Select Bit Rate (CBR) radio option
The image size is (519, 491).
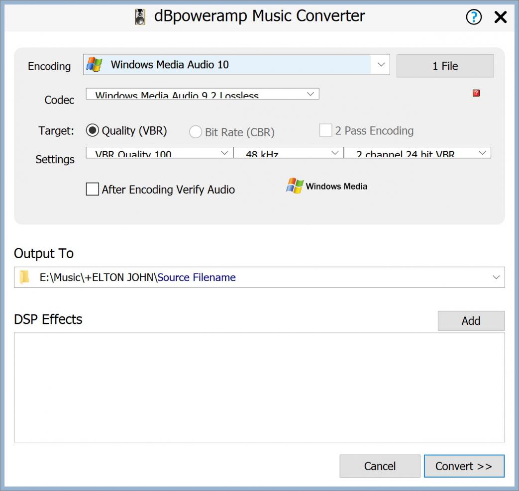pos(196,132)
